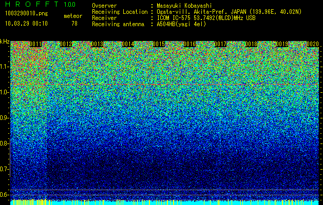323x205 pixels.
Task: Click the A504HB(yagi 4el) antenna text
Action: [181, 24]
